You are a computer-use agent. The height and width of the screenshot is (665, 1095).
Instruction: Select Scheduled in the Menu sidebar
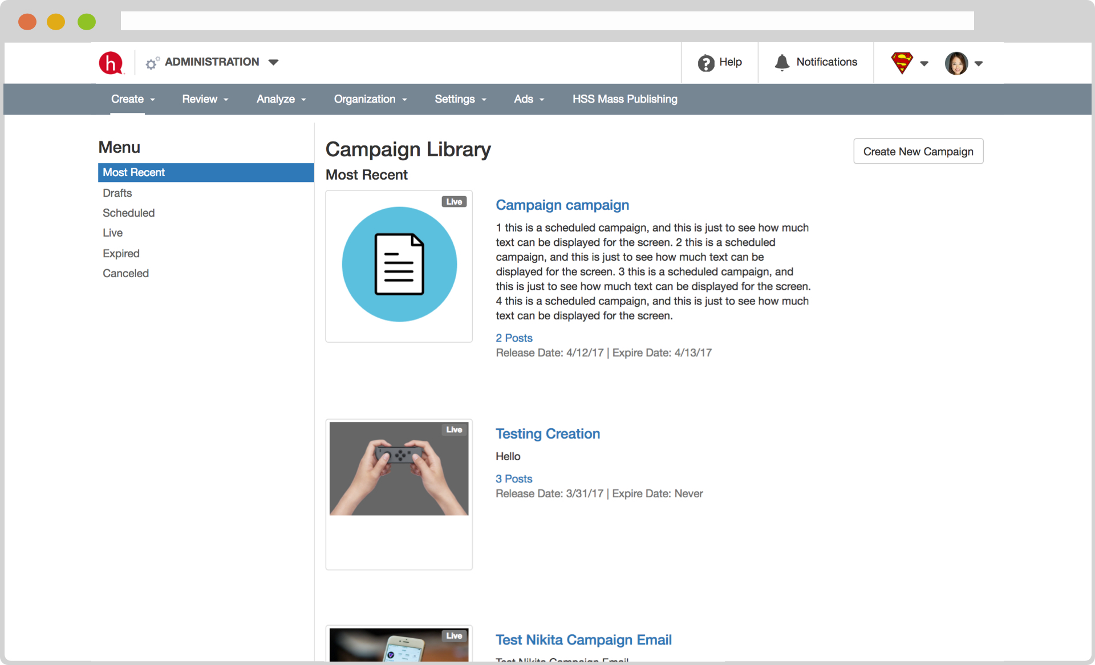pos(129,213)
